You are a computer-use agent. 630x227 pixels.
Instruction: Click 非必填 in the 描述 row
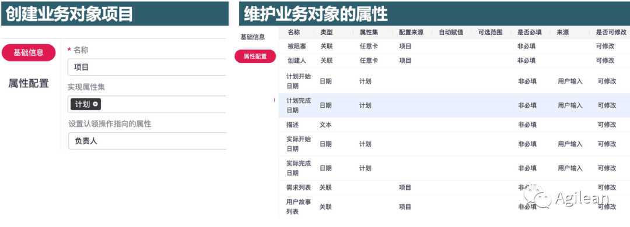pyautogui.click(x=527, y=125)
